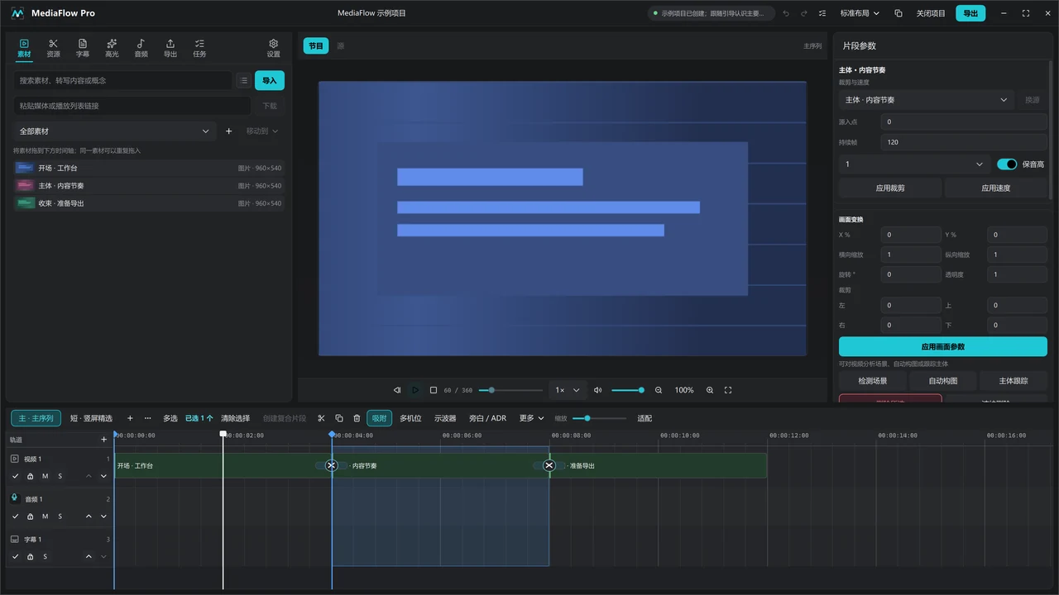Mute the 音频 1 track with M

coord(46,516)
